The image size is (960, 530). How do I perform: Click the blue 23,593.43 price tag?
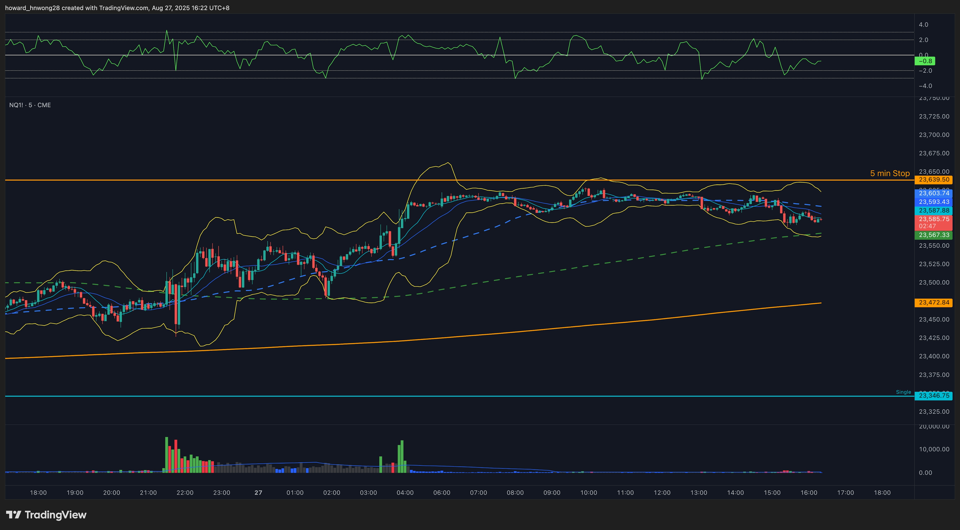click(x=934, y=202)
